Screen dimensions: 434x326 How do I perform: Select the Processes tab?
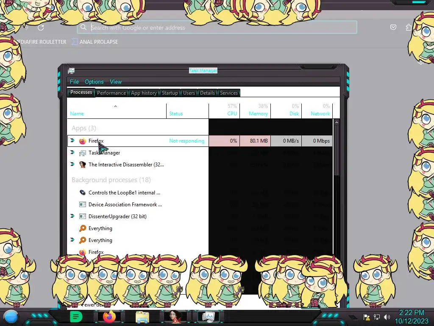point(81,92)
